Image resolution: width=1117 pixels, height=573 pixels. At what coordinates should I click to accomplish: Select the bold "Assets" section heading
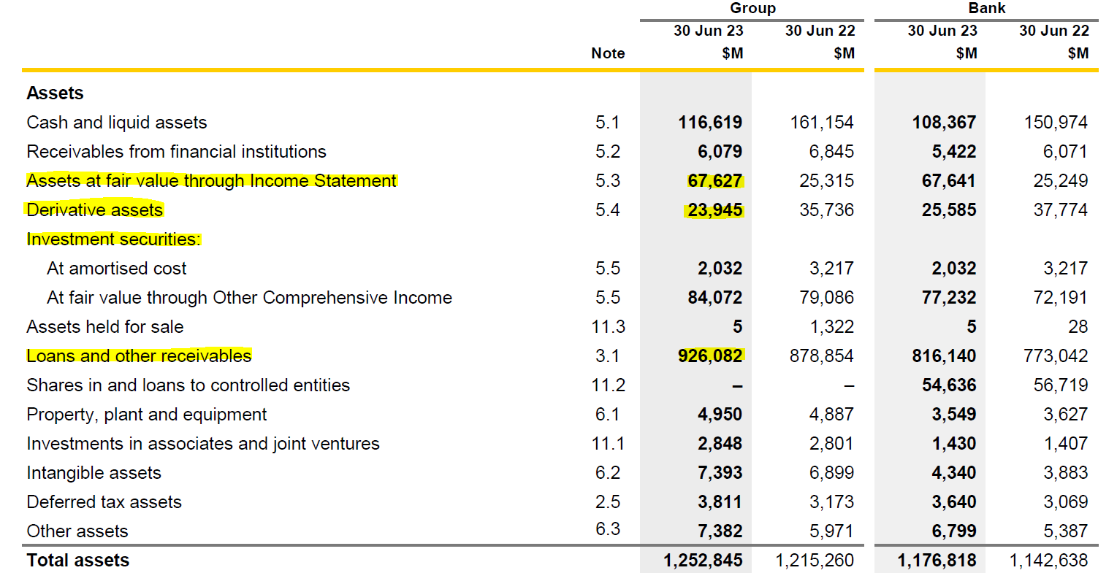[x=56, y=93]
